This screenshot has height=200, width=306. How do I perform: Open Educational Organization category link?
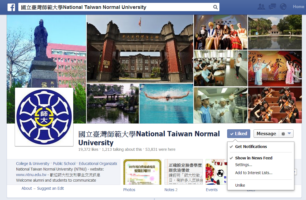point(98,164)
